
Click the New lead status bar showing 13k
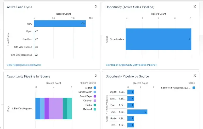coord(60,24)
